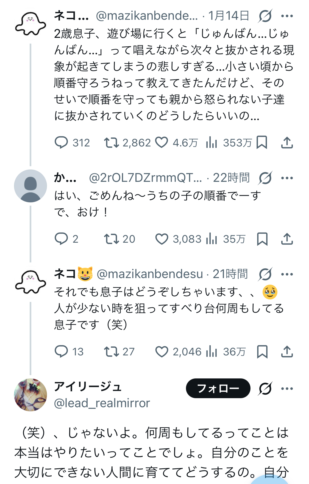Viewport: 309px width, 484px height.
Task: Bookmark the first tweet about 2歳息子
Action: tap(262, 143)
